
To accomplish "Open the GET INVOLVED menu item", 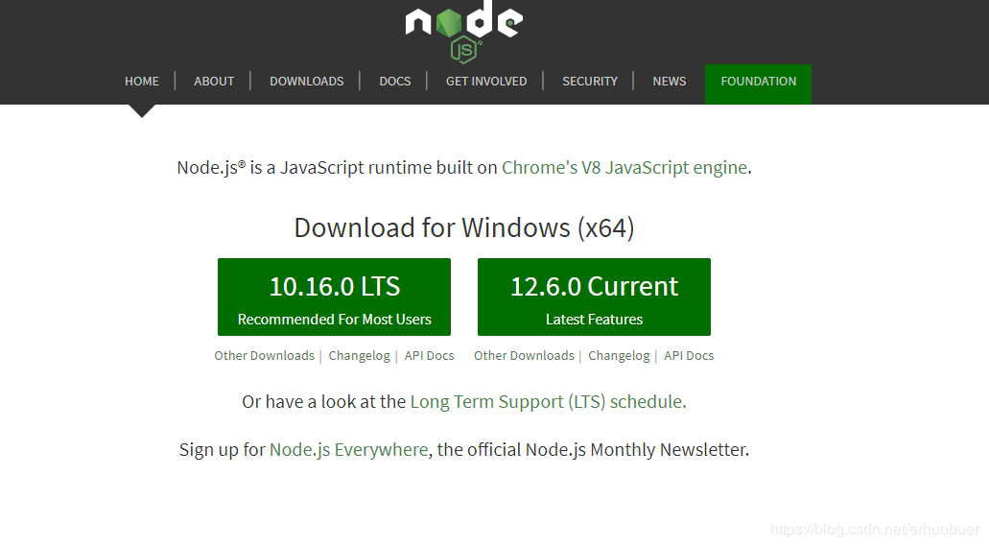I will pos(486,82).
